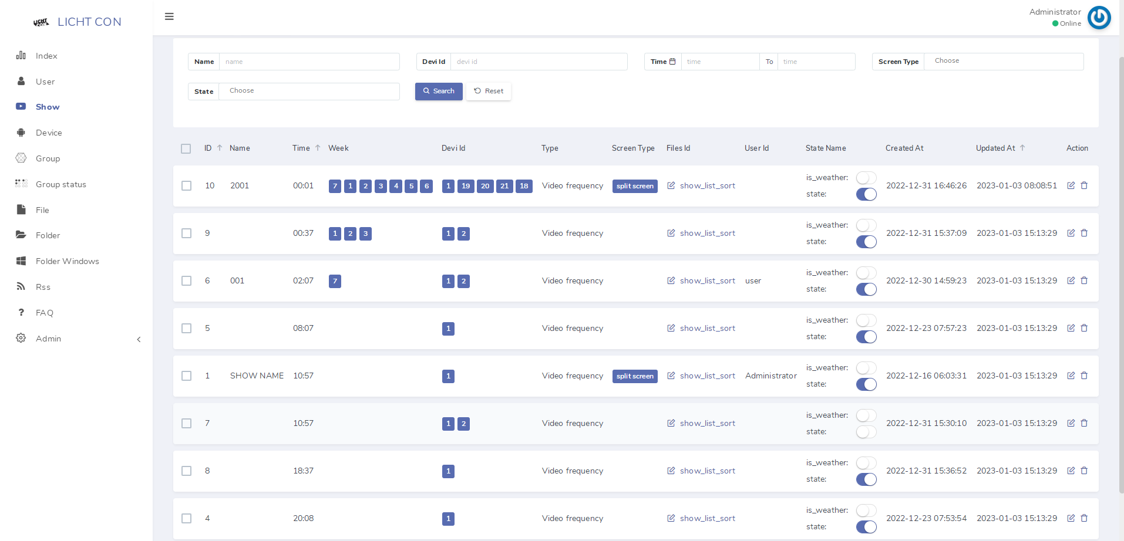
Task: Open show_list_sort link for row ID 10
Action: coord(707,185)
